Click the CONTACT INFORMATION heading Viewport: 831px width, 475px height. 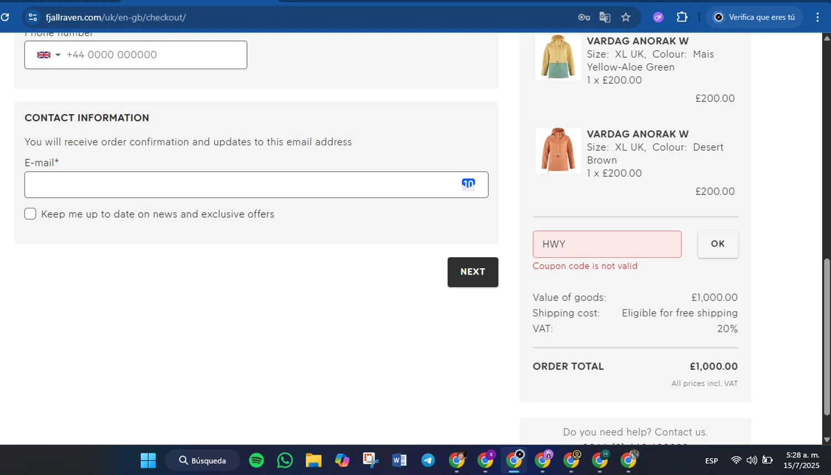(x=87, y=118)
